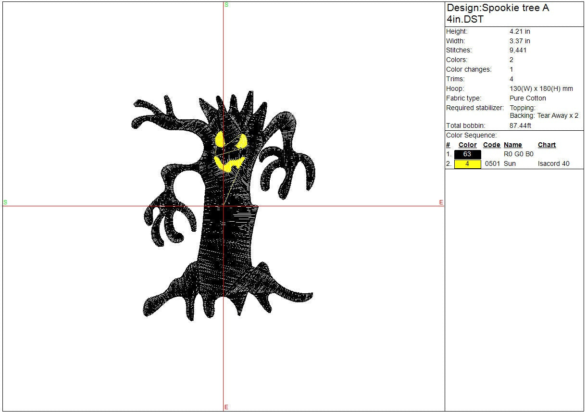Click the green S marker on left edge

5,202
